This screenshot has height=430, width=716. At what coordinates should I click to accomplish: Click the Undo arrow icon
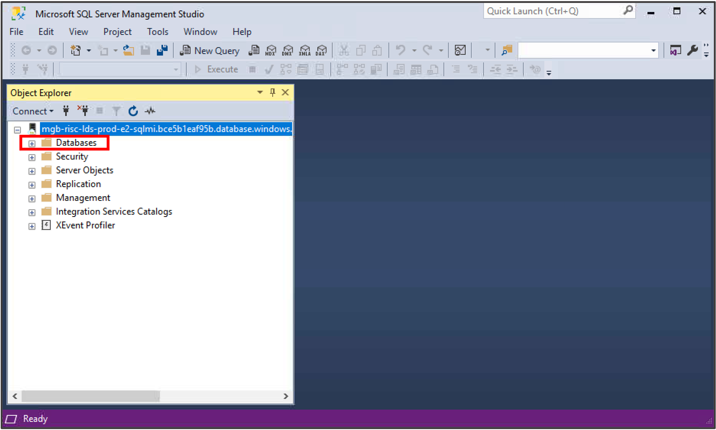(x=400, y=51)
